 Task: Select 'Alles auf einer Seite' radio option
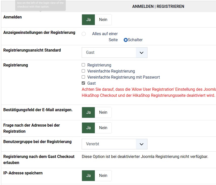point(84,34)
